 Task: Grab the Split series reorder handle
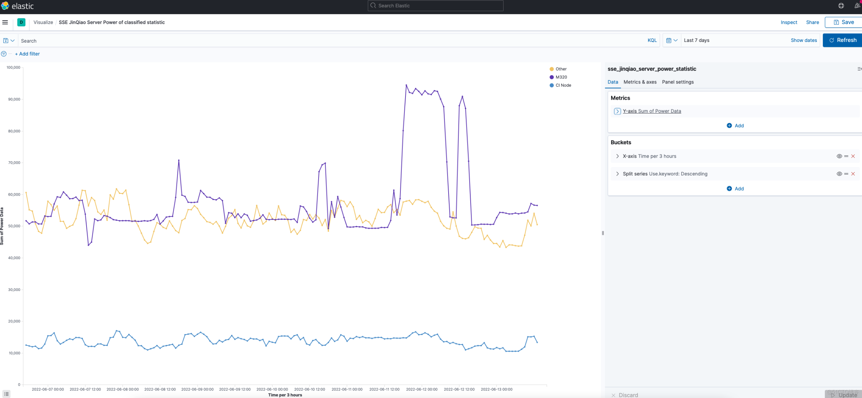point(846,174)
